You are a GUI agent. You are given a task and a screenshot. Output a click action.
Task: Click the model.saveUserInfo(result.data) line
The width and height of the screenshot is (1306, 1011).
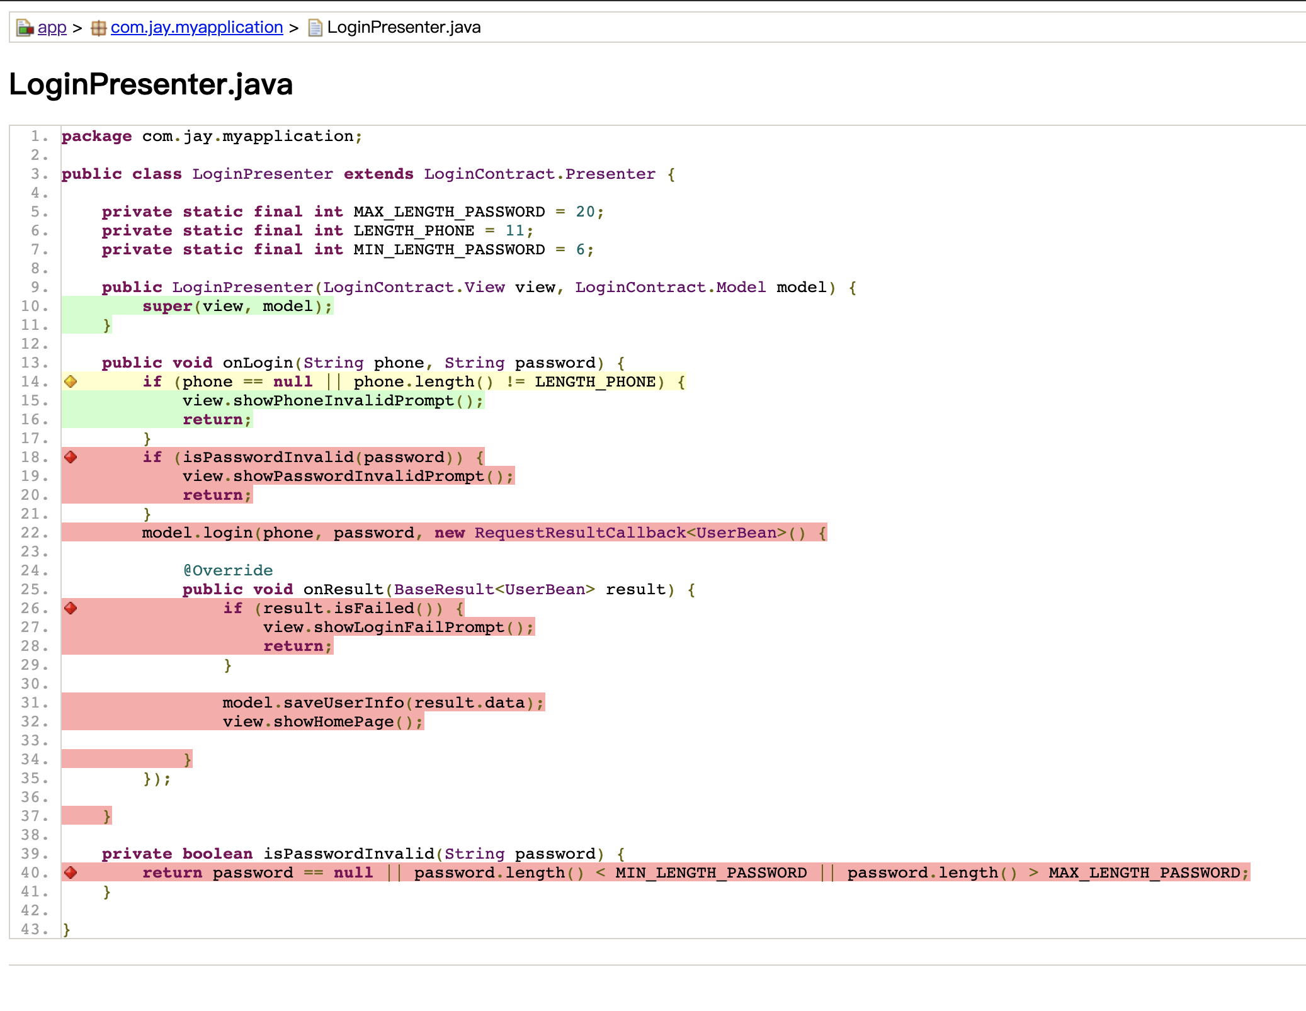point(383,703)
